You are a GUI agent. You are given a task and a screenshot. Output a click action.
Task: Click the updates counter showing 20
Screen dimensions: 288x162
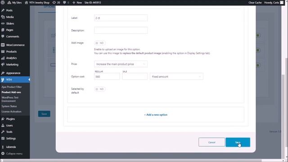tap(56, 3)
